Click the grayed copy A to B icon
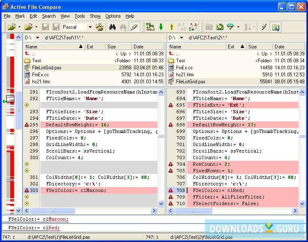The height and width of the screenshot is (242, 308). point(182,27)
